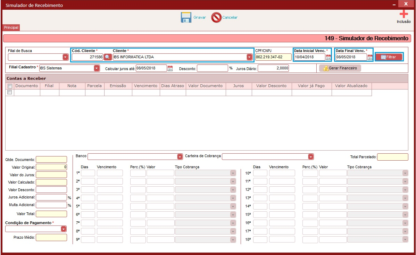This screenshot has width=416, height=255.
Task: Click the Gravar floppy disk icon
Action: click(186, 17)
